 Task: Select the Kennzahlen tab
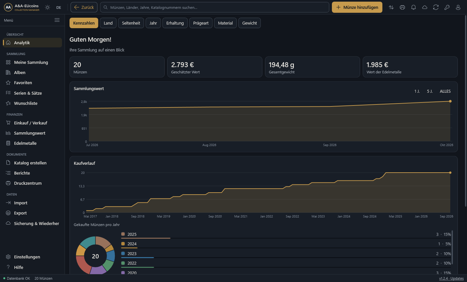[x=84, y=23]
